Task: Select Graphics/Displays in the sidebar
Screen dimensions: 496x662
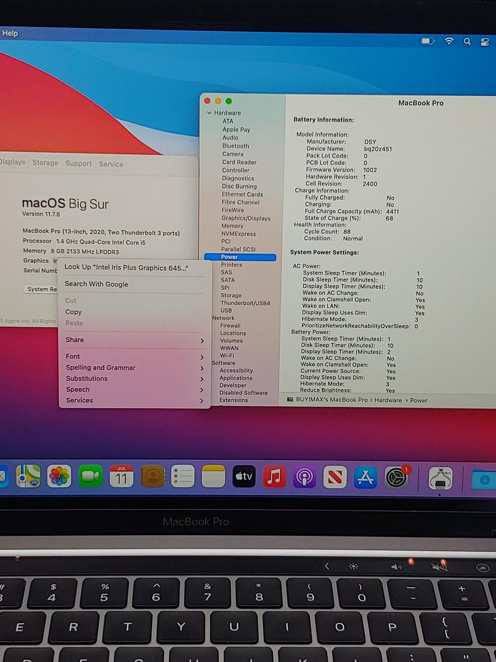Action: [x=246, y=218]
